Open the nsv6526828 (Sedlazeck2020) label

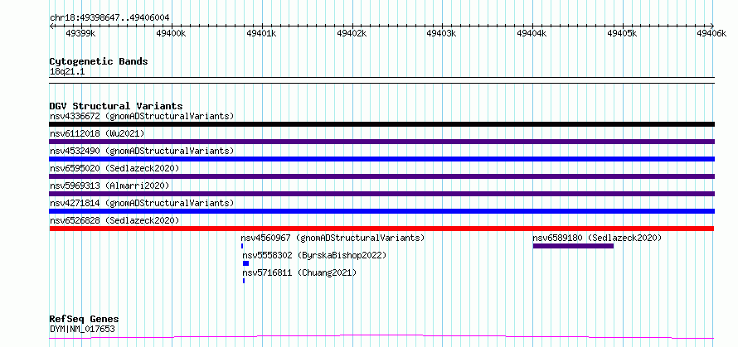click(114, 220)
